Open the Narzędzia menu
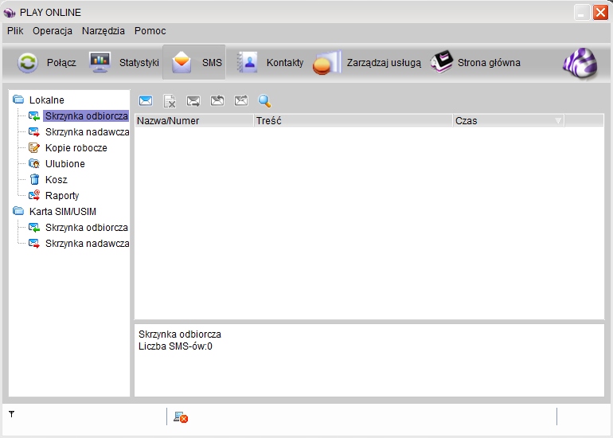Viewport: 613px width, 438px height. pyautogui.click(x=103, y=31)
